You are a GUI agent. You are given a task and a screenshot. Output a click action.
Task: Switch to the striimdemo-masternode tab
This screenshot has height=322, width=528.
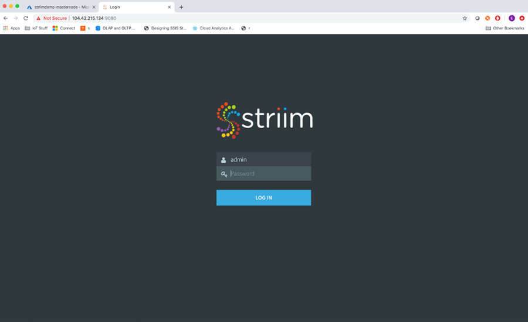coord(62,7)
